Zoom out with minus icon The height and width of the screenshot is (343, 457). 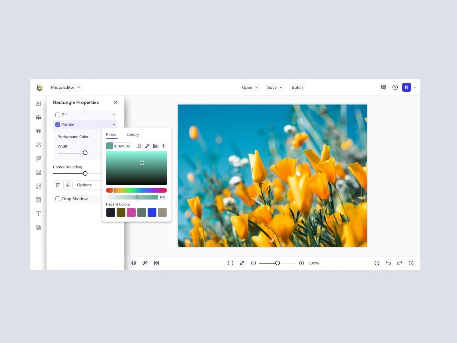tap(253, 263)
